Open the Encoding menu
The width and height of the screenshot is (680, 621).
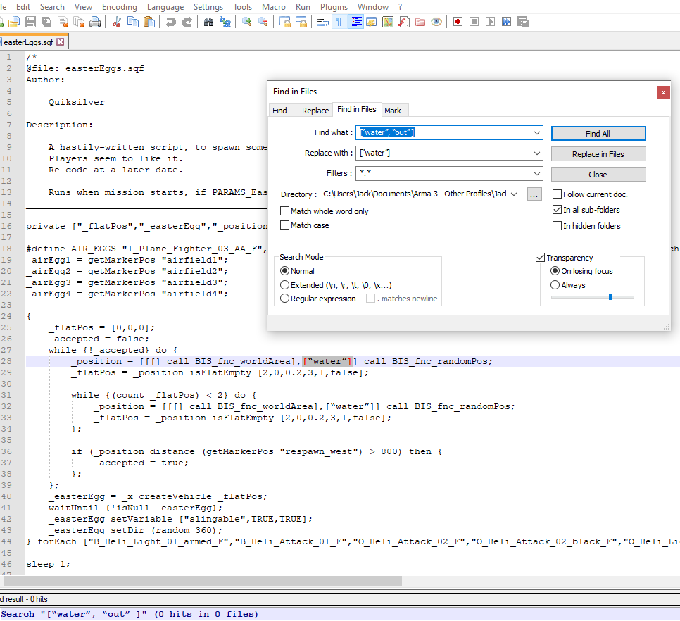coord(119,7)
